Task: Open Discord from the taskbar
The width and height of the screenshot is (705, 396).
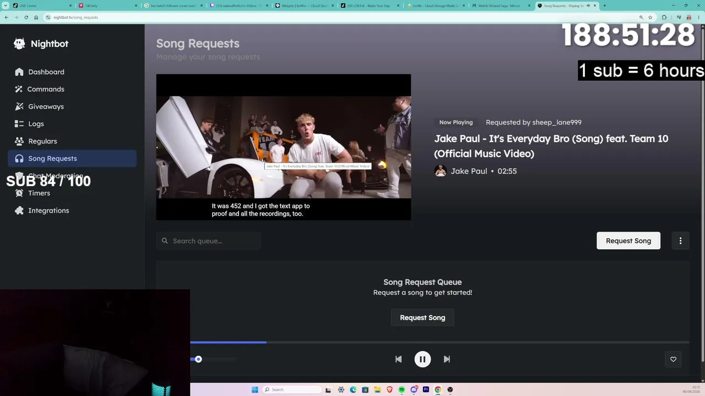Action: pos(414,389)
